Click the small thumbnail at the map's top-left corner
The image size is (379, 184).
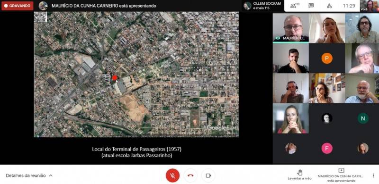coord(40,17)
